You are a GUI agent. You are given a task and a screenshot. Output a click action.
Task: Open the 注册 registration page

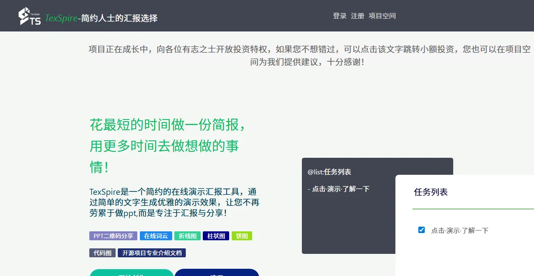click(358, 16)
